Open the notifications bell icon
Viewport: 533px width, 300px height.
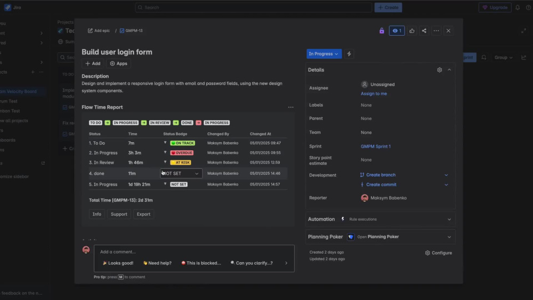coord(518,7)
